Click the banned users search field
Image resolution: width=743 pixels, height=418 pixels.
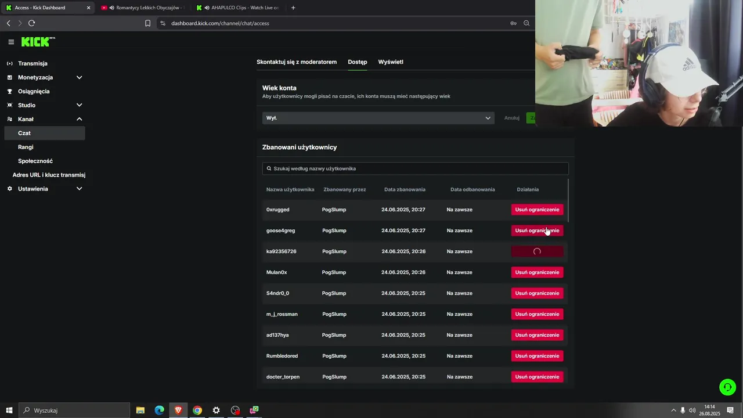click(x=416, y=168)
